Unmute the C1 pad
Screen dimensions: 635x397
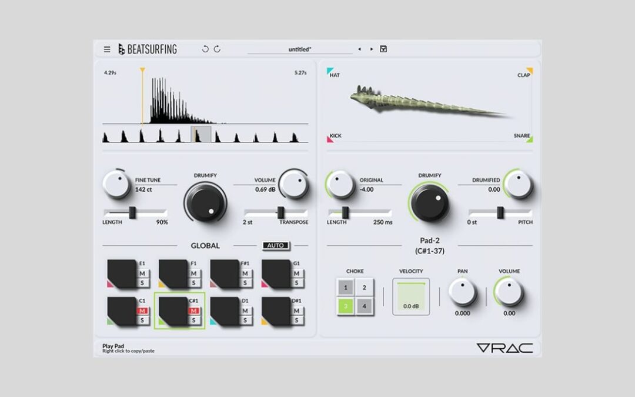142,311
